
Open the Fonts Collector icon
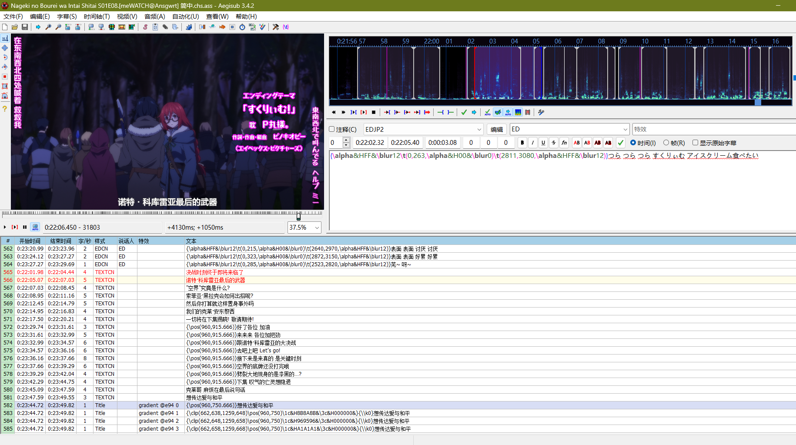click(x=175, y=27)
